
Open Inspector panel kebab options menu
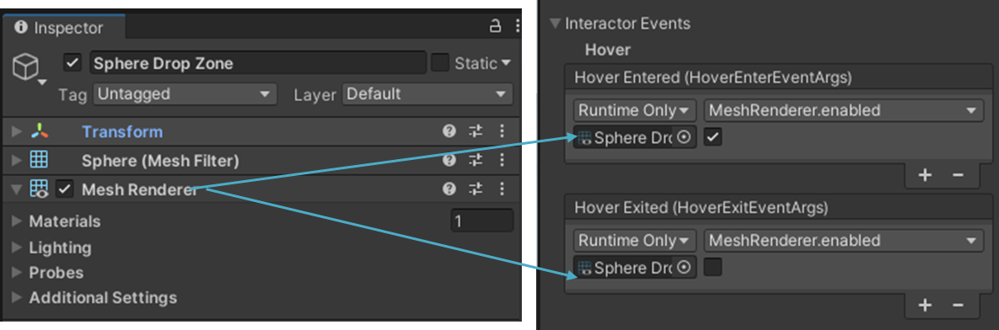517,26
